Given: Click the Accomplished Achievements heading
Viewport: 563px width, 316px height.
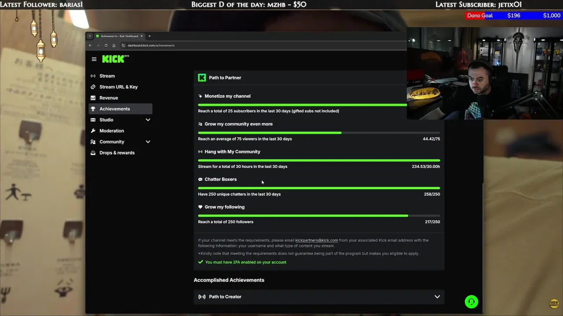Looking at the screenshot, I should pyautogui.click(x=229, y=280).
